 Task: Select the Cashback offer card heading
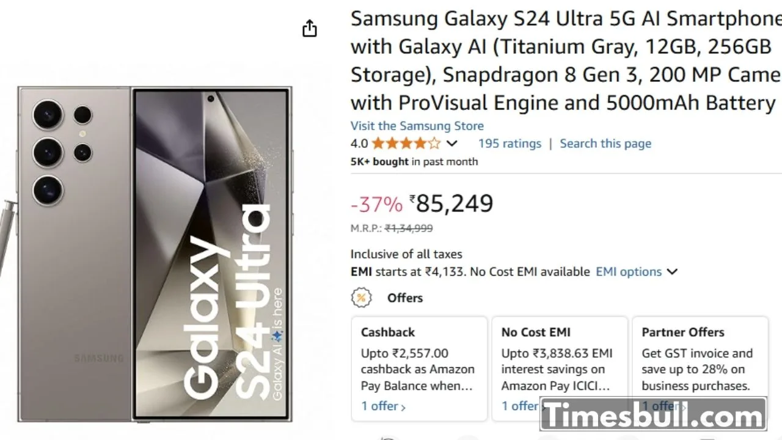[388, 332]
